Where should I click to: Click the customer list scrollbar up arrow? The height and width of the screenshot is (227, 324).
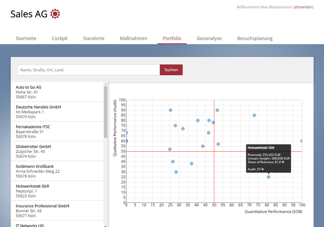click(x=106, y=84)
